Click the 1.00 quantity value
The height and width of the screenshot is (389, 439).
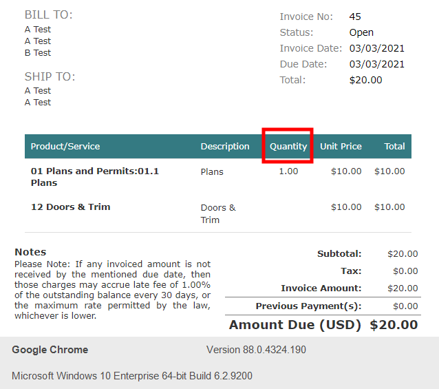click(x=288, y=171)
